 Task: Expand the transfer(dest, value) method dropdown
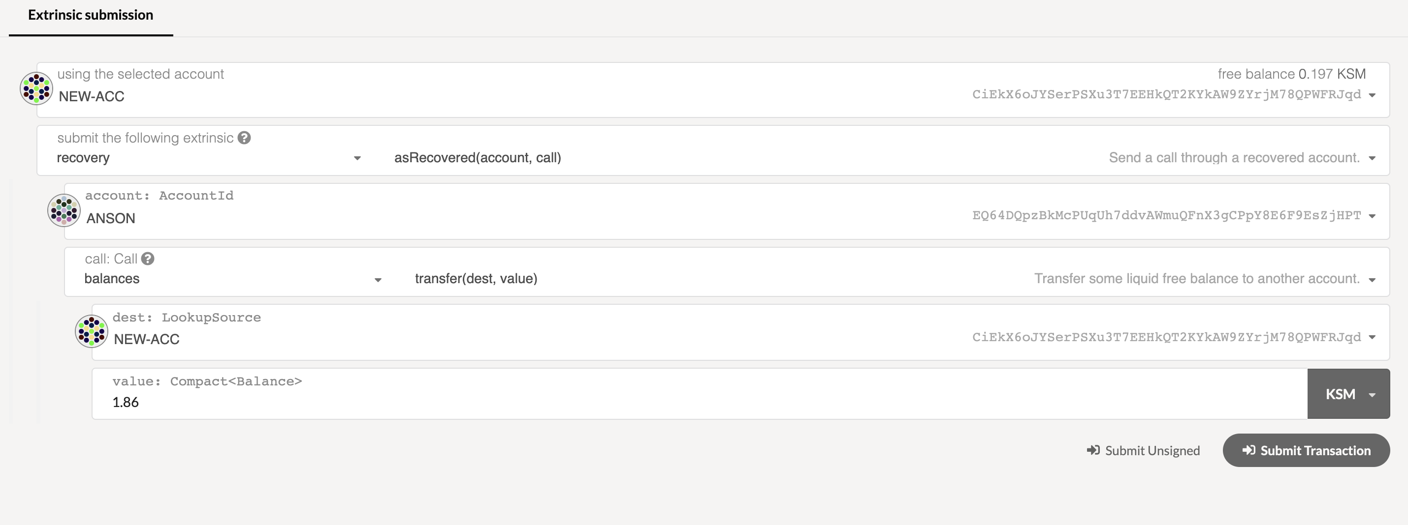pos(1372,279)
